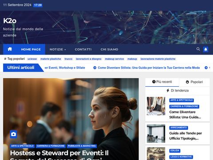Image resolution: width=213 pixels, height=160 pixels.
Task: Open the Contatti menu item
Action: click(x=83, y=49)
